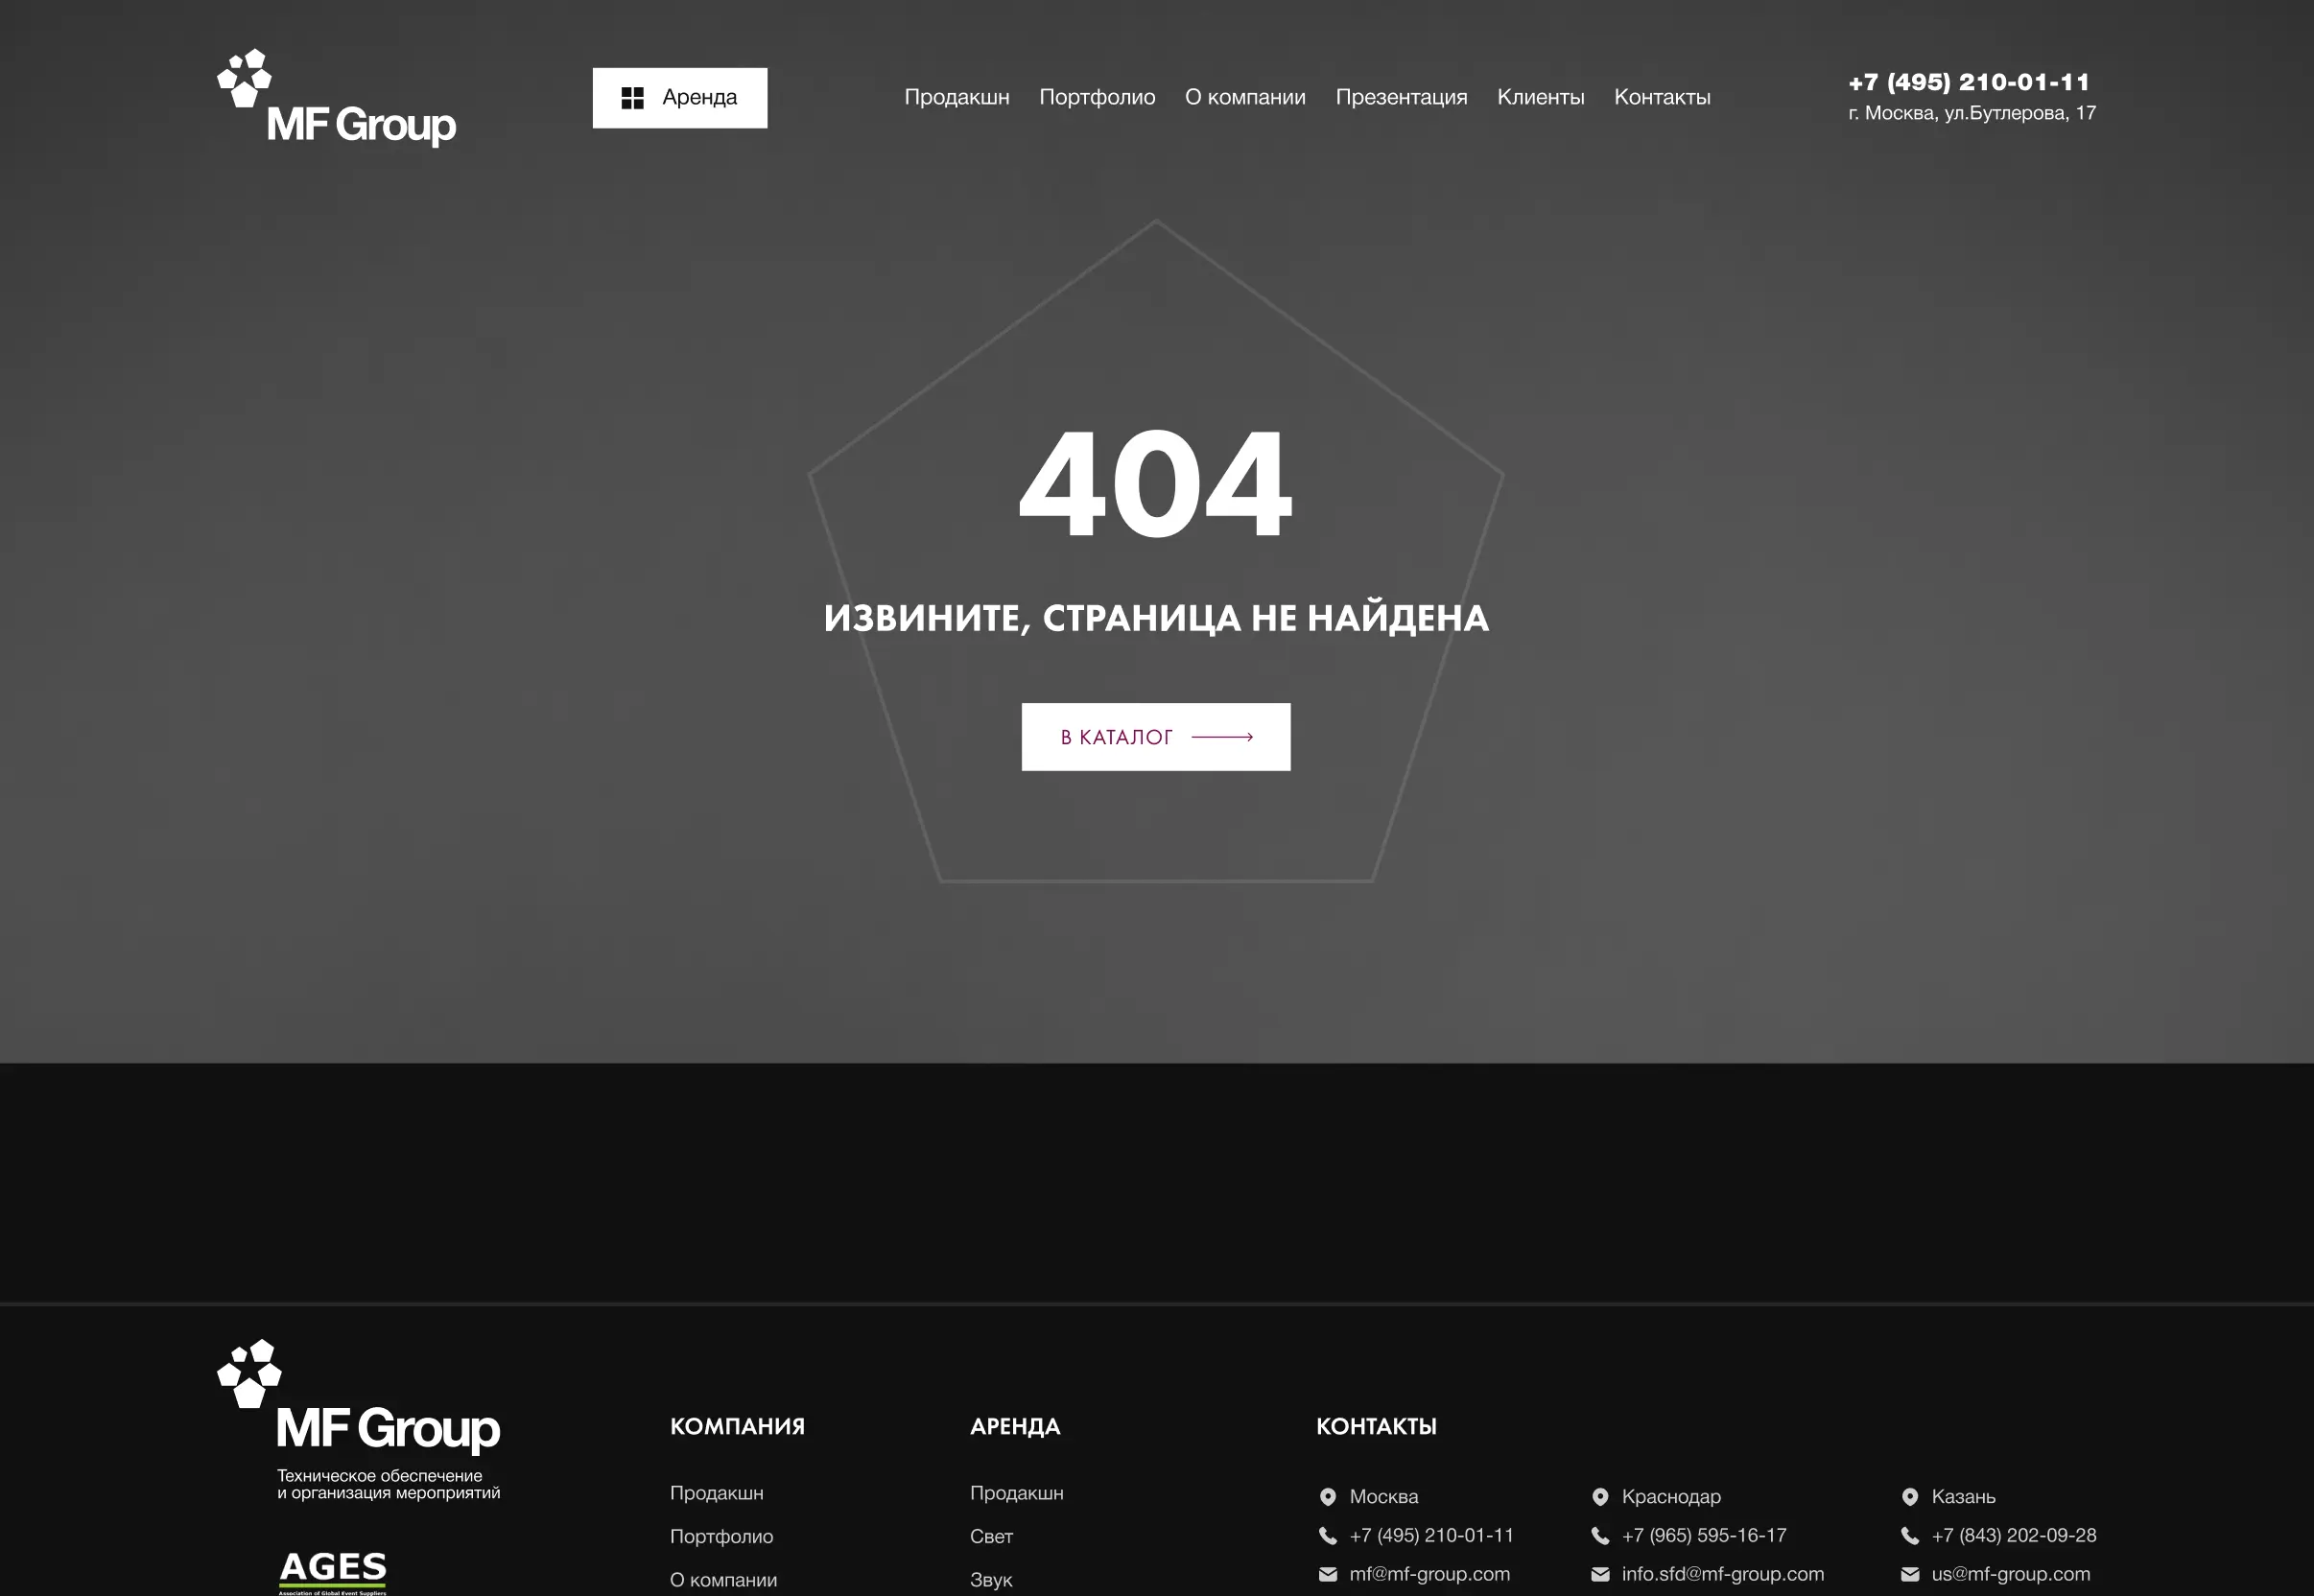The height and width of the screenshot is (1596, 2314).
Task: Click the grid icon inside the Аренда button
Action: pos(631,97)
